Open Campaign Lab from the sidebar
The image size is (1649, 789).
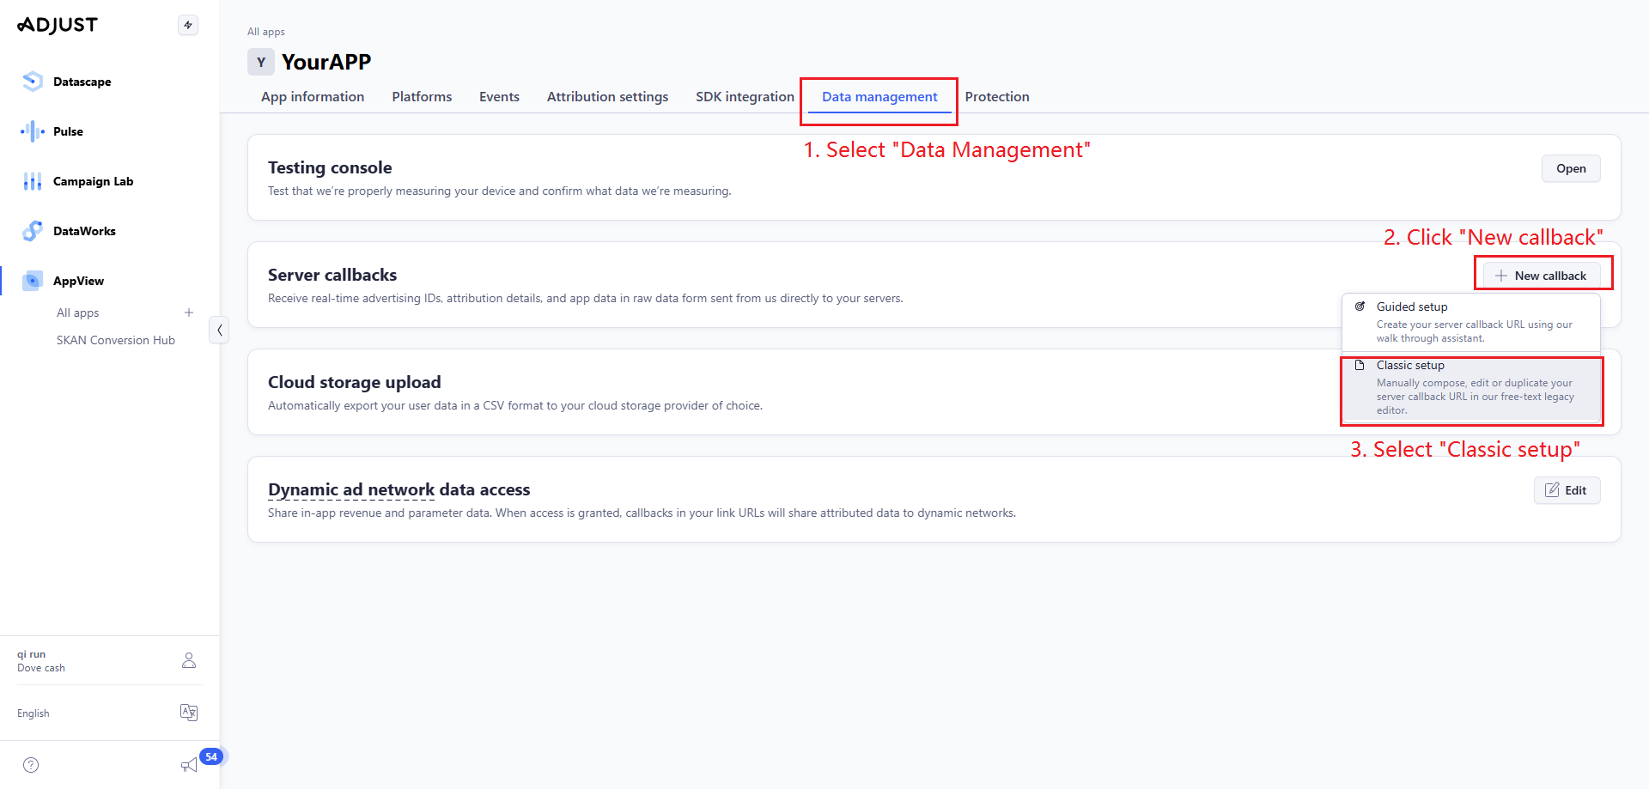(x=93, y=181)
